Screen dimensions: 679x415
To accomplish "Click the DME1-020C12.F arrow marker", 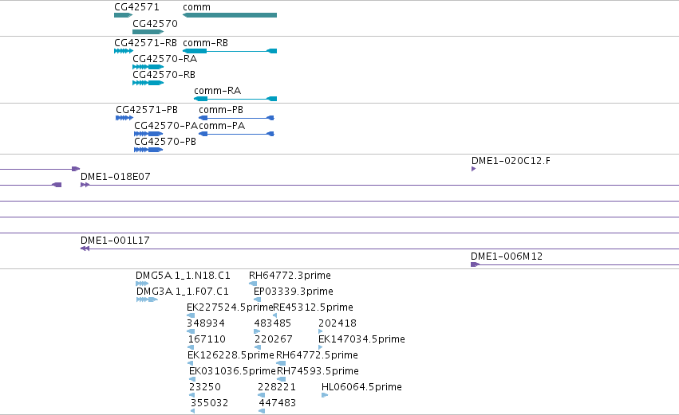I will click(x=474, y=169).
